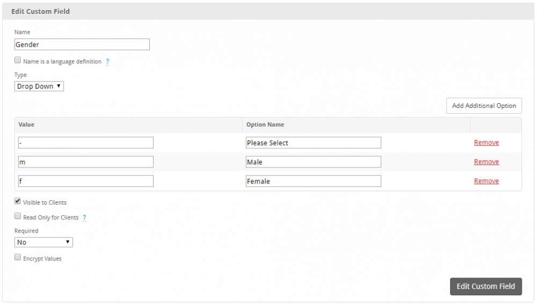This screenshot has height=305, width=537.
Task: Click the Type label text
Action: [x=20, y=75]
